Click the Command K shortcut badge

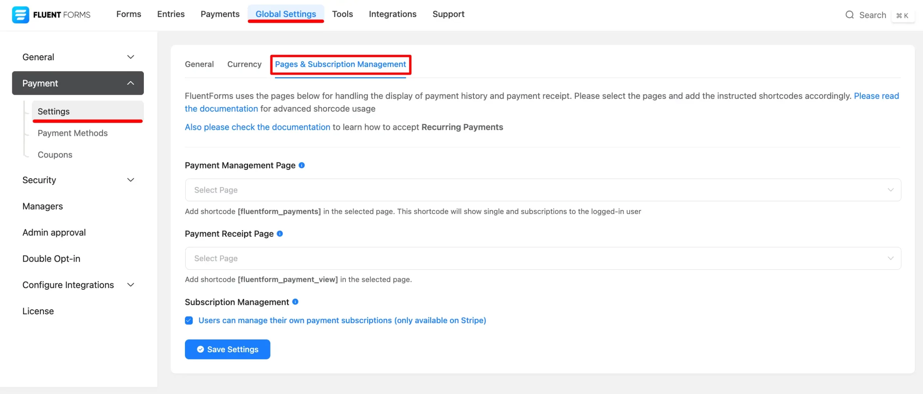click(902, 16)
